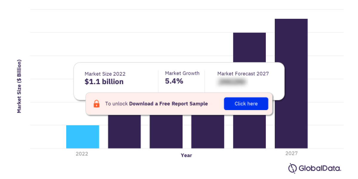Screen dimensions: 358x179
Task: Click the red padlock unlock icon
Action: click(97, 104)
